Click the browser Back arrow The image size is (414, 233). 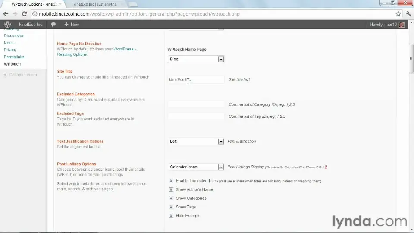(x=6, y=14)
